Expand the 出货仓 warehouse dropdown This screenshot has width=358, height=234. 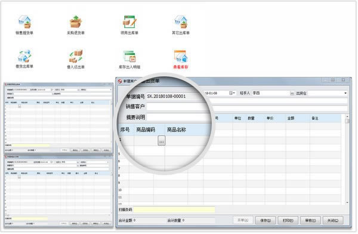pos(345,93)
